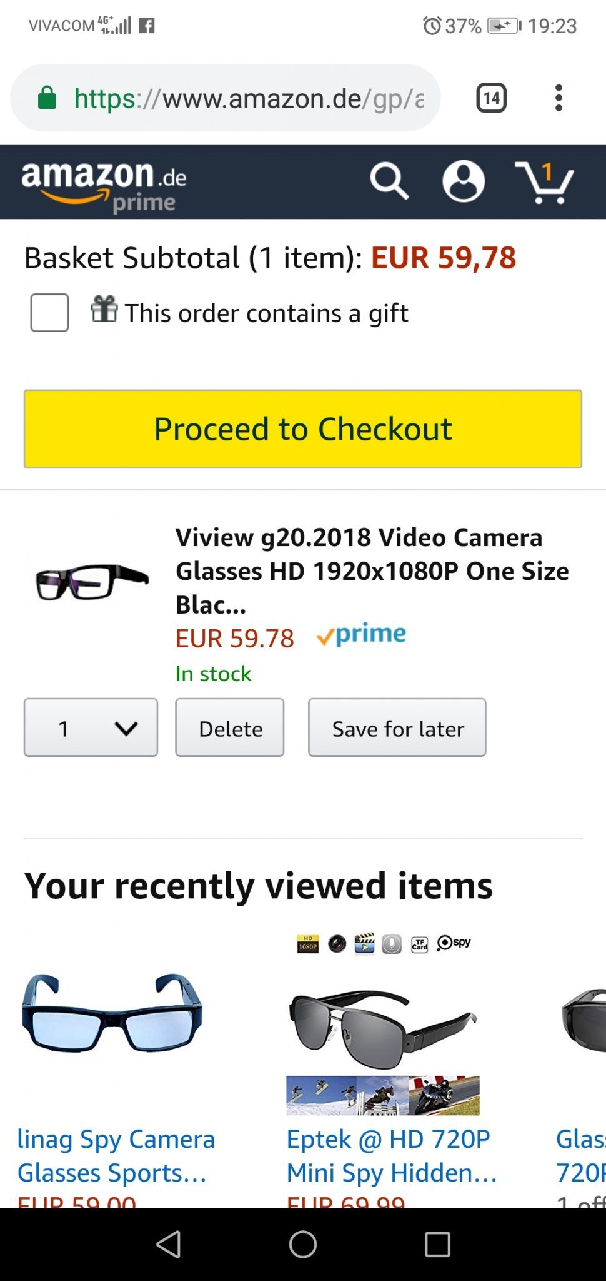Tap the browser address bar URL

[x=250, y=98]
